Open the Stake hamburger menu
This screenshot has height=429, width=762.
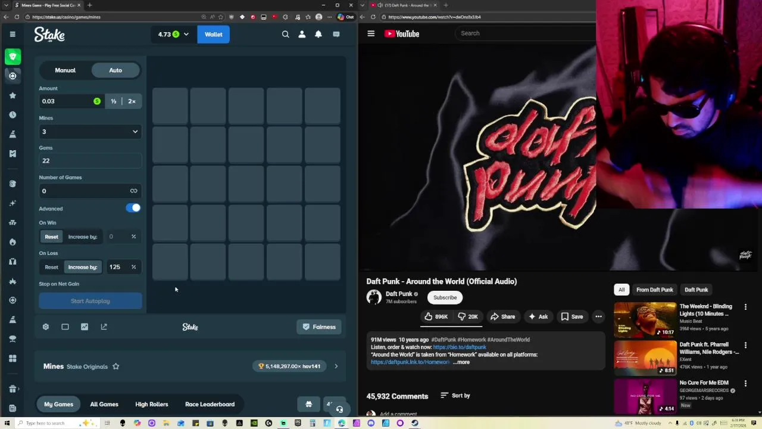point(13,34)
